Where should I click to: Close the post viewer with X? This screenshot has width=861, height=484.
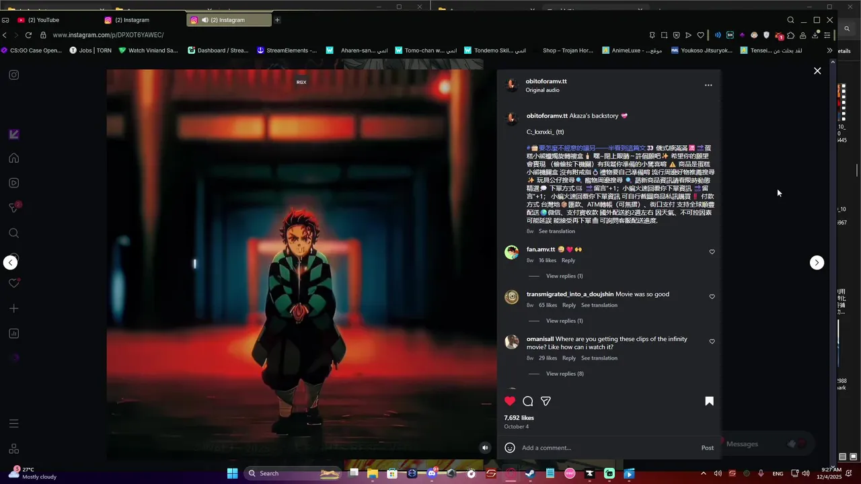tap(817, 71)
